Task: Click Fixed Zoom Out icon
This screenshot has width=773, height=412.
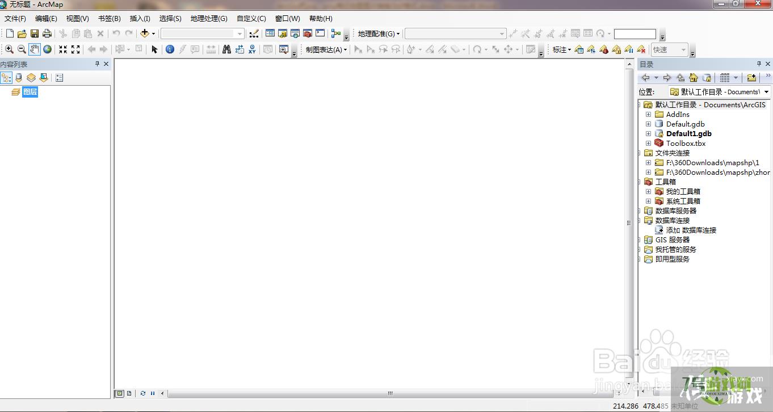Action: click(x=75, y=49)
